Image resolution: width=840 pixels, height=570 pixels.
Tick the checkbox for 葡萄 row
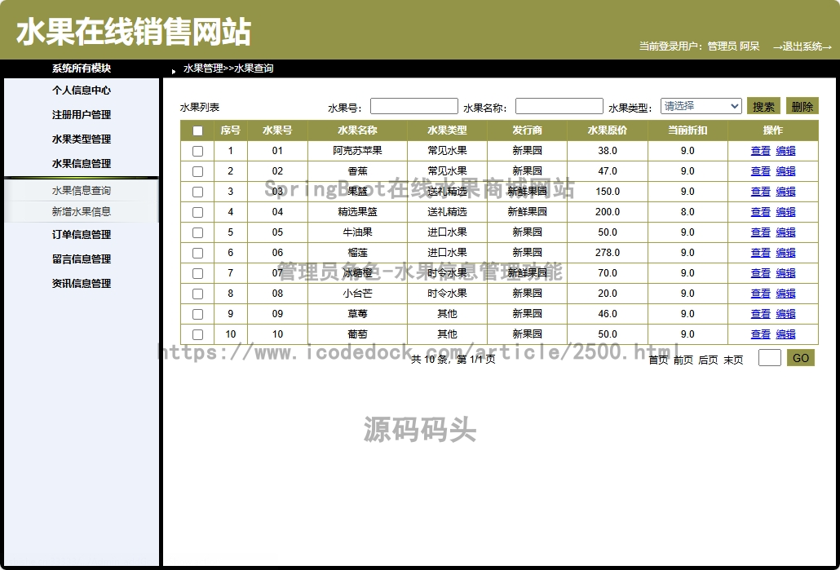(x=197, y=334)
